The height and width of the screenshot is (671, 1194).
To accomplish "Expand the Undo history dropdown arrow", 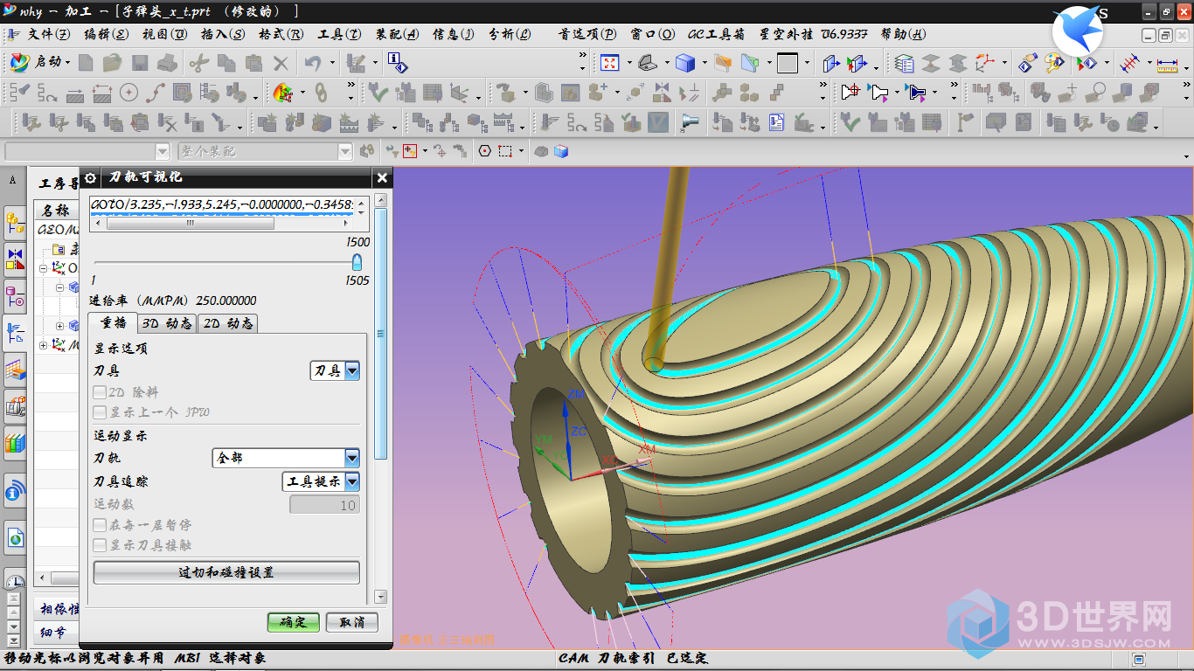I will click(332, 63).
